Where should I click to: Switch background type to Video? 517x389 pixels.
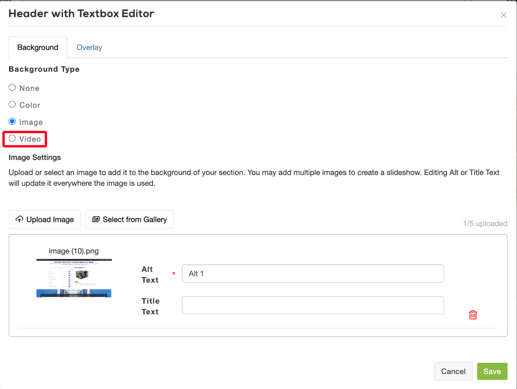pyautogui.click(x=12, y=138)
